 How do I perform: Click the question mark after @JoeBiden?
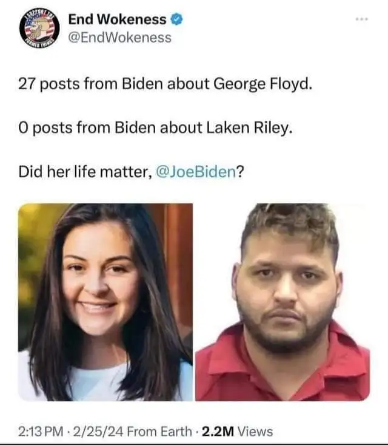[x=240, y=172]
